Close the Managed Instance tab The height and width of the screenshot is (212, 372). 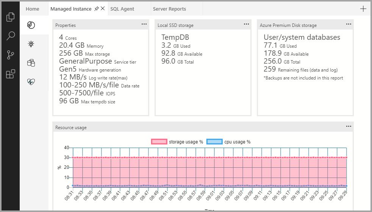pos(103,9)
